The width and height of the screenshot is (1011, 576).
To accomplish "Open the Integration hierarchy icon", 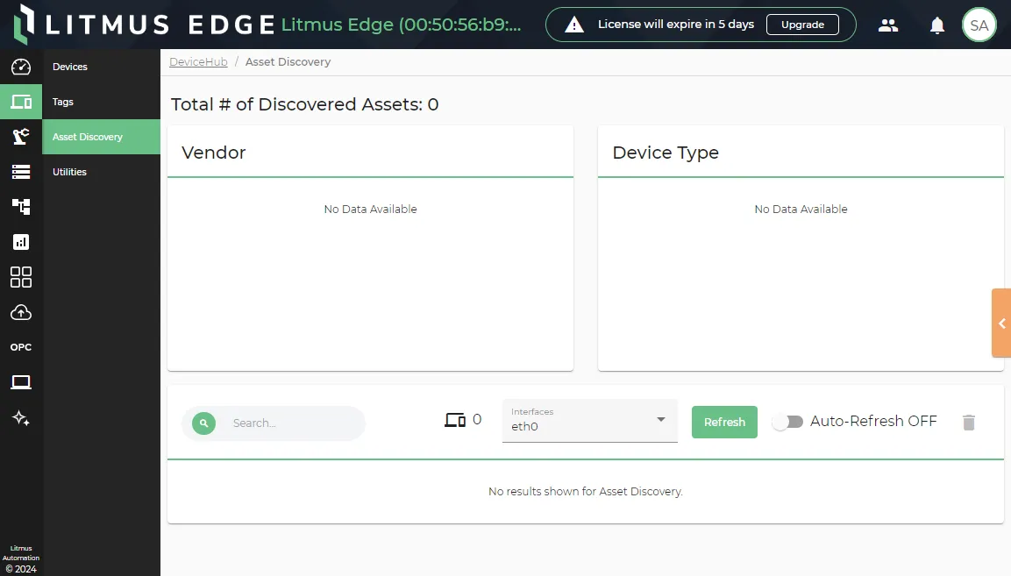I will click(21, 207).
